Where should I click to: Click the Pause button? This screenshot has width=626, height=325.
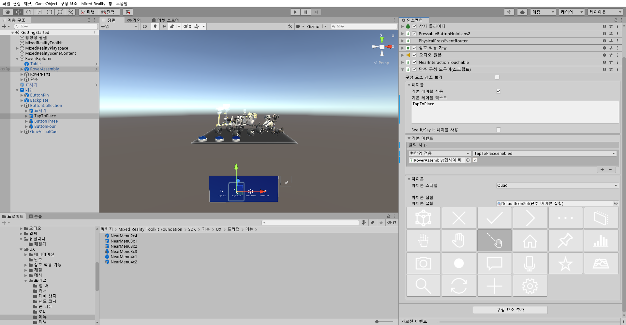coord(306,12)
